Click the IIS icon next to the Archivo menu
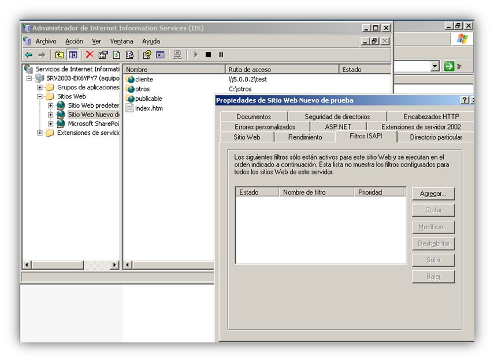The height and width of the screenshot is (362, 494). [x=27, y=41]
